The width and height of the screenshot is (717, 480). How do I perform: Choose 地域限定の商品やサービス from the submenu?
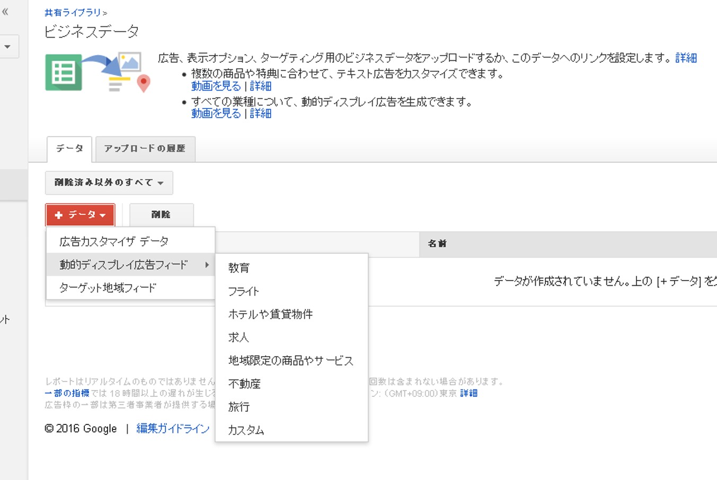click(x=291, y=360)
